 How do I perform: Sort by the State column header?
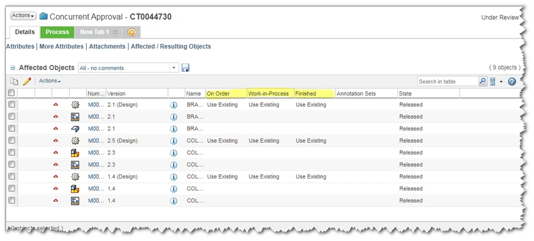click(x=429, y=94)
